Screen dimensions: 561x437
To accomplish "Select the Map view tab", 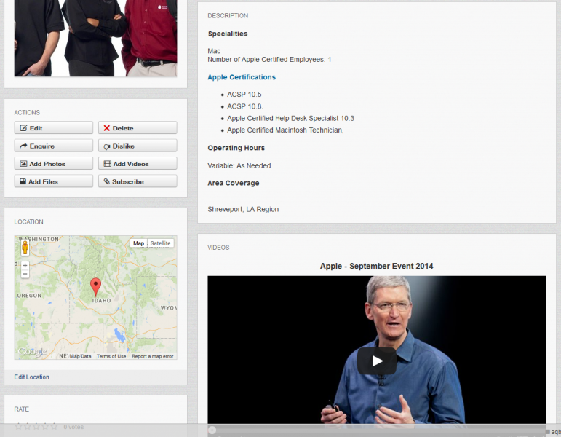I will click(138, 243).
